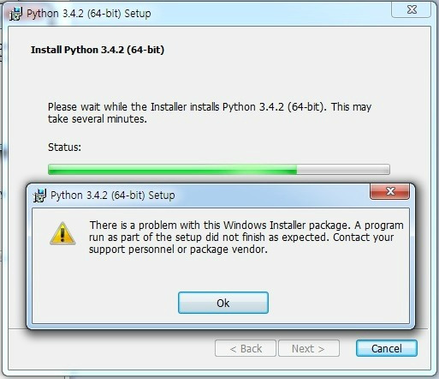Click the grayed-out Back button
Screen dimensions: 439x379
pyautogui.click(x=246, y=348)
